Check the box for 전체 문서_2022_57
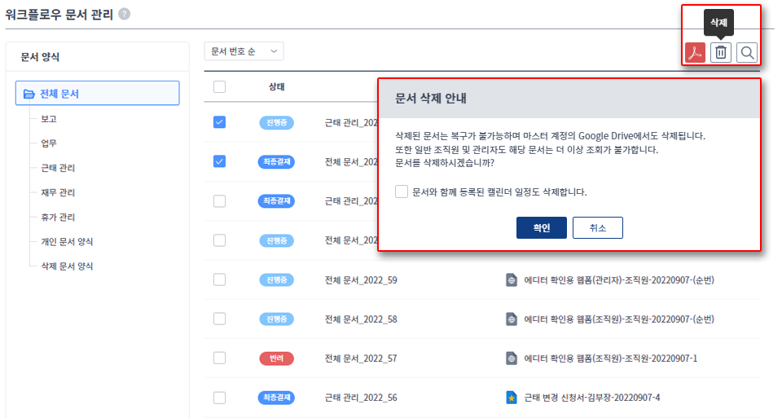This screenshot has height=418, width=782. (x=219, y=359)
